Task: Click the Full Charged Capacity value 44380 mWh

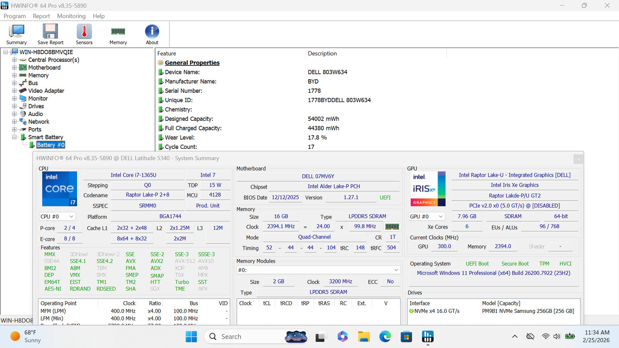Action: [323, 128]
